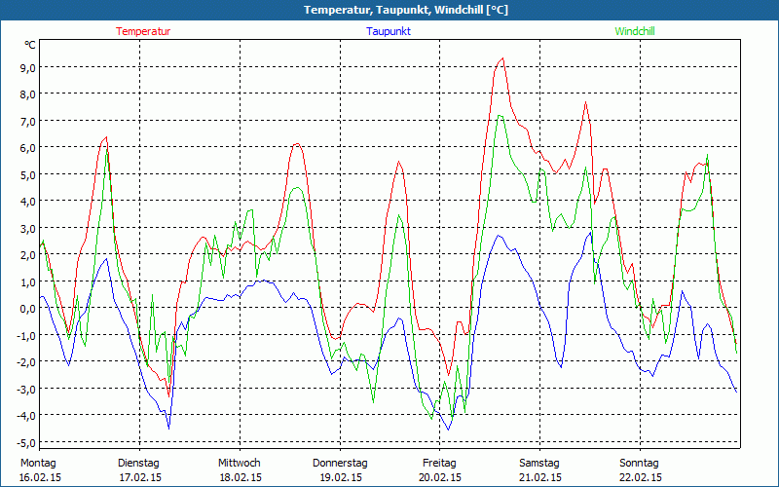This screenshot has height=487, width=779.
Task: Click the 9,0 y-axis value
Action: click(x=27, y=68)
